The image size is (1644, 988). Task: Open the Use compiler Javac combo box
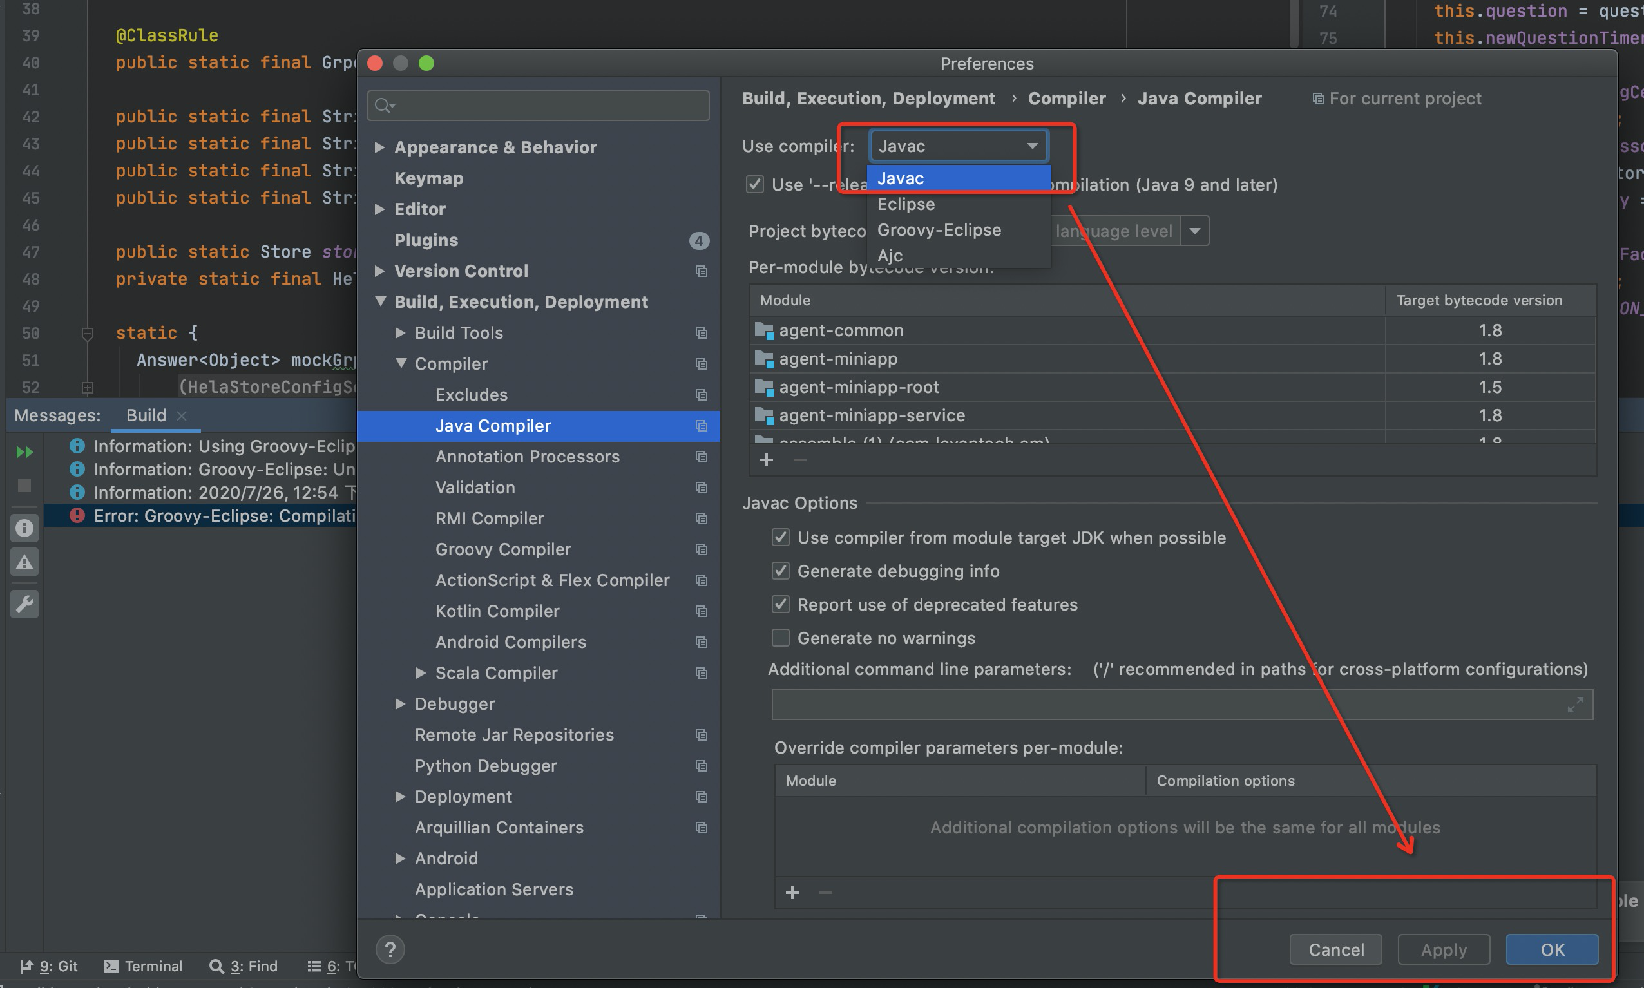958,146
